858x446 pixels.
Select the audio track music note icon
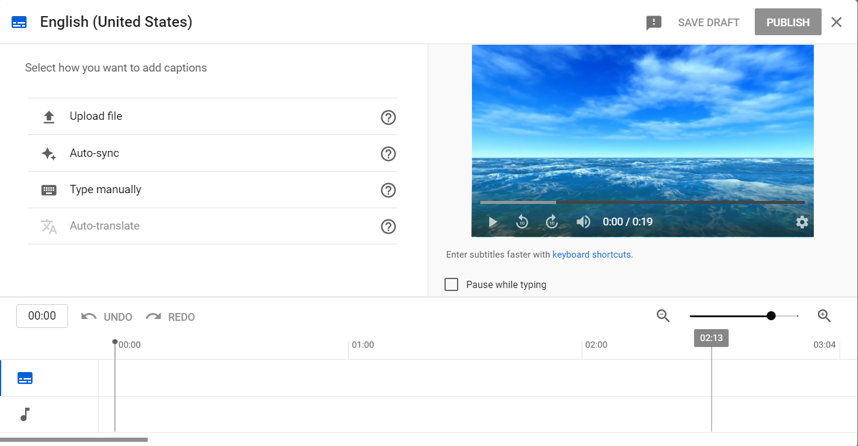pos(25,414)
